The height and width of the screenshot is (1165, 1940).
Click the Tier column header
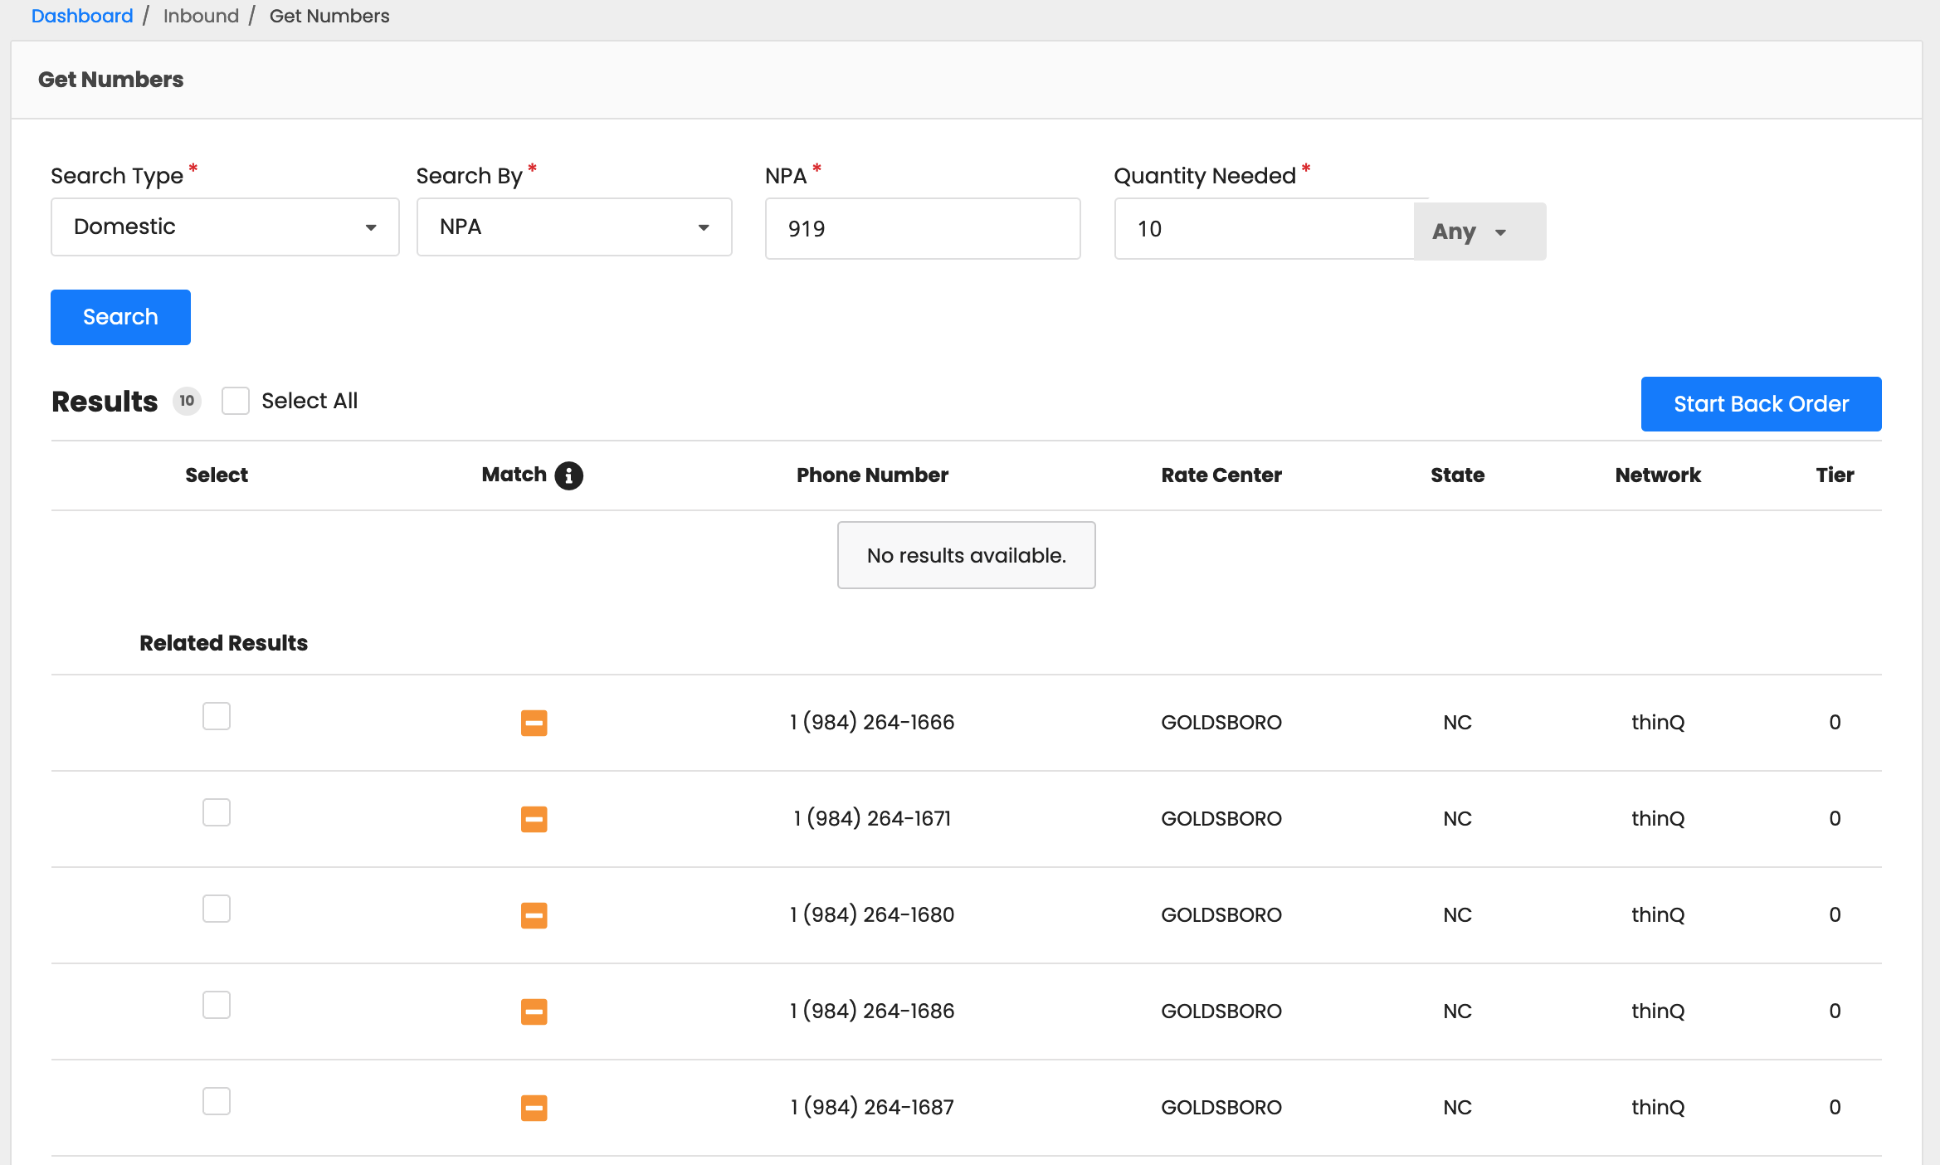tap(1835, 475)
